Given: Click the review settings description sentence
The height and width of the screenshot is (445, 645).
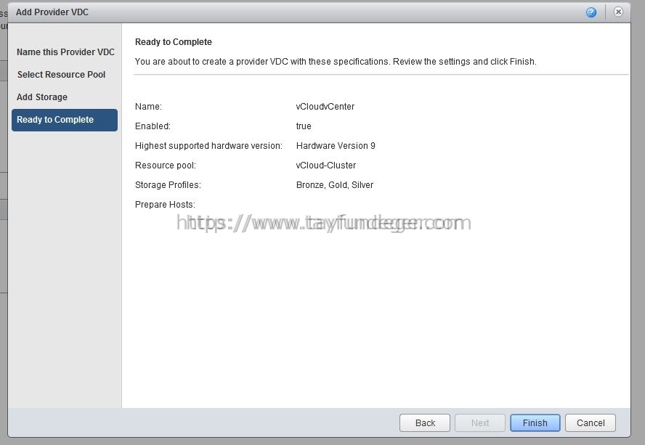Looking at the screenshot, I should click(336, 62).
